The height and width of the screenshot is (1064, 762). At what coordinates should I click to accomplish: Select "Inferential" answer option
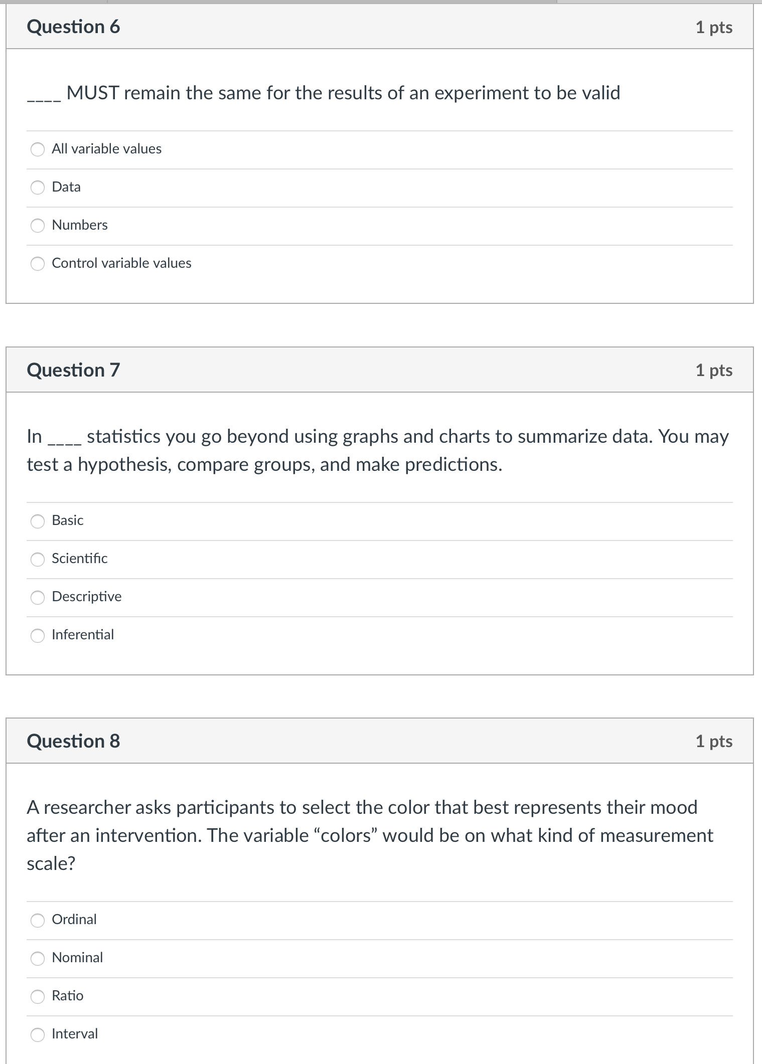point(38,635)
